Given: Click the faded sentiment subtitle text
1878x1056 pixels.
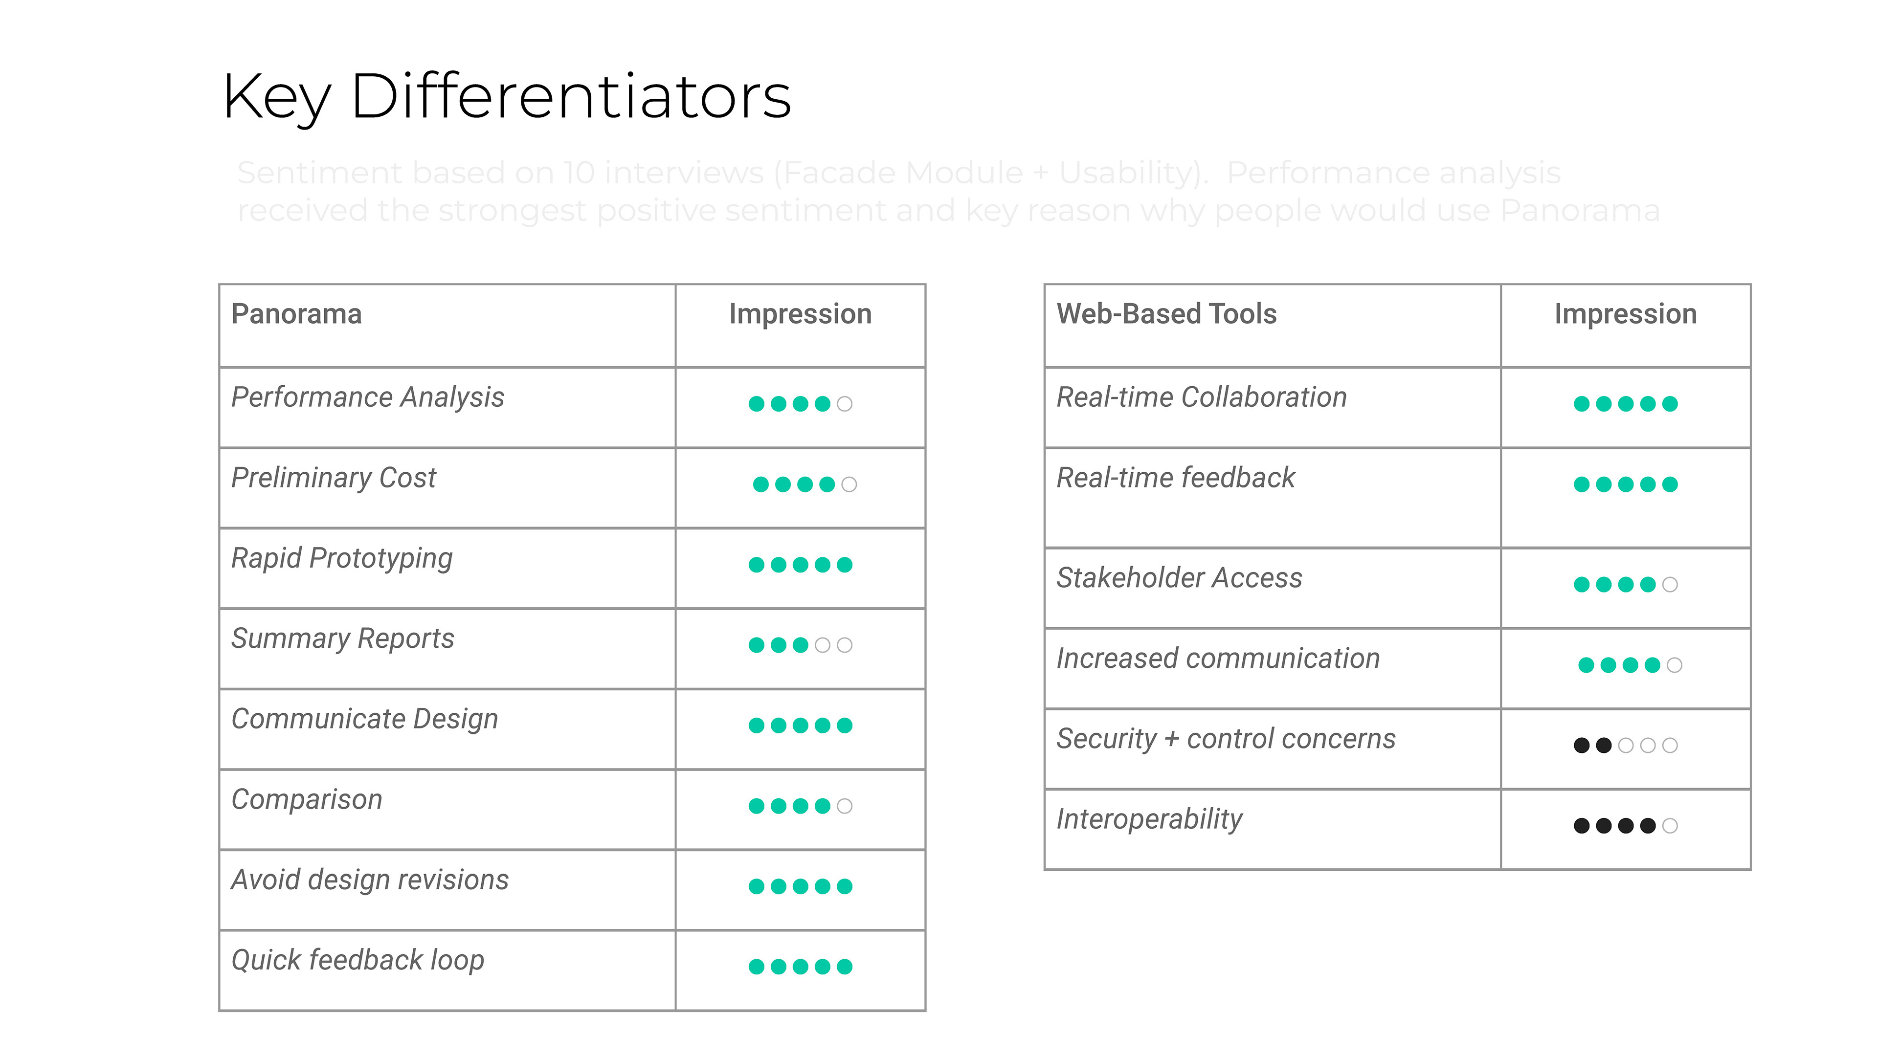Looking at the screenshot, I should tap(948, 192).
